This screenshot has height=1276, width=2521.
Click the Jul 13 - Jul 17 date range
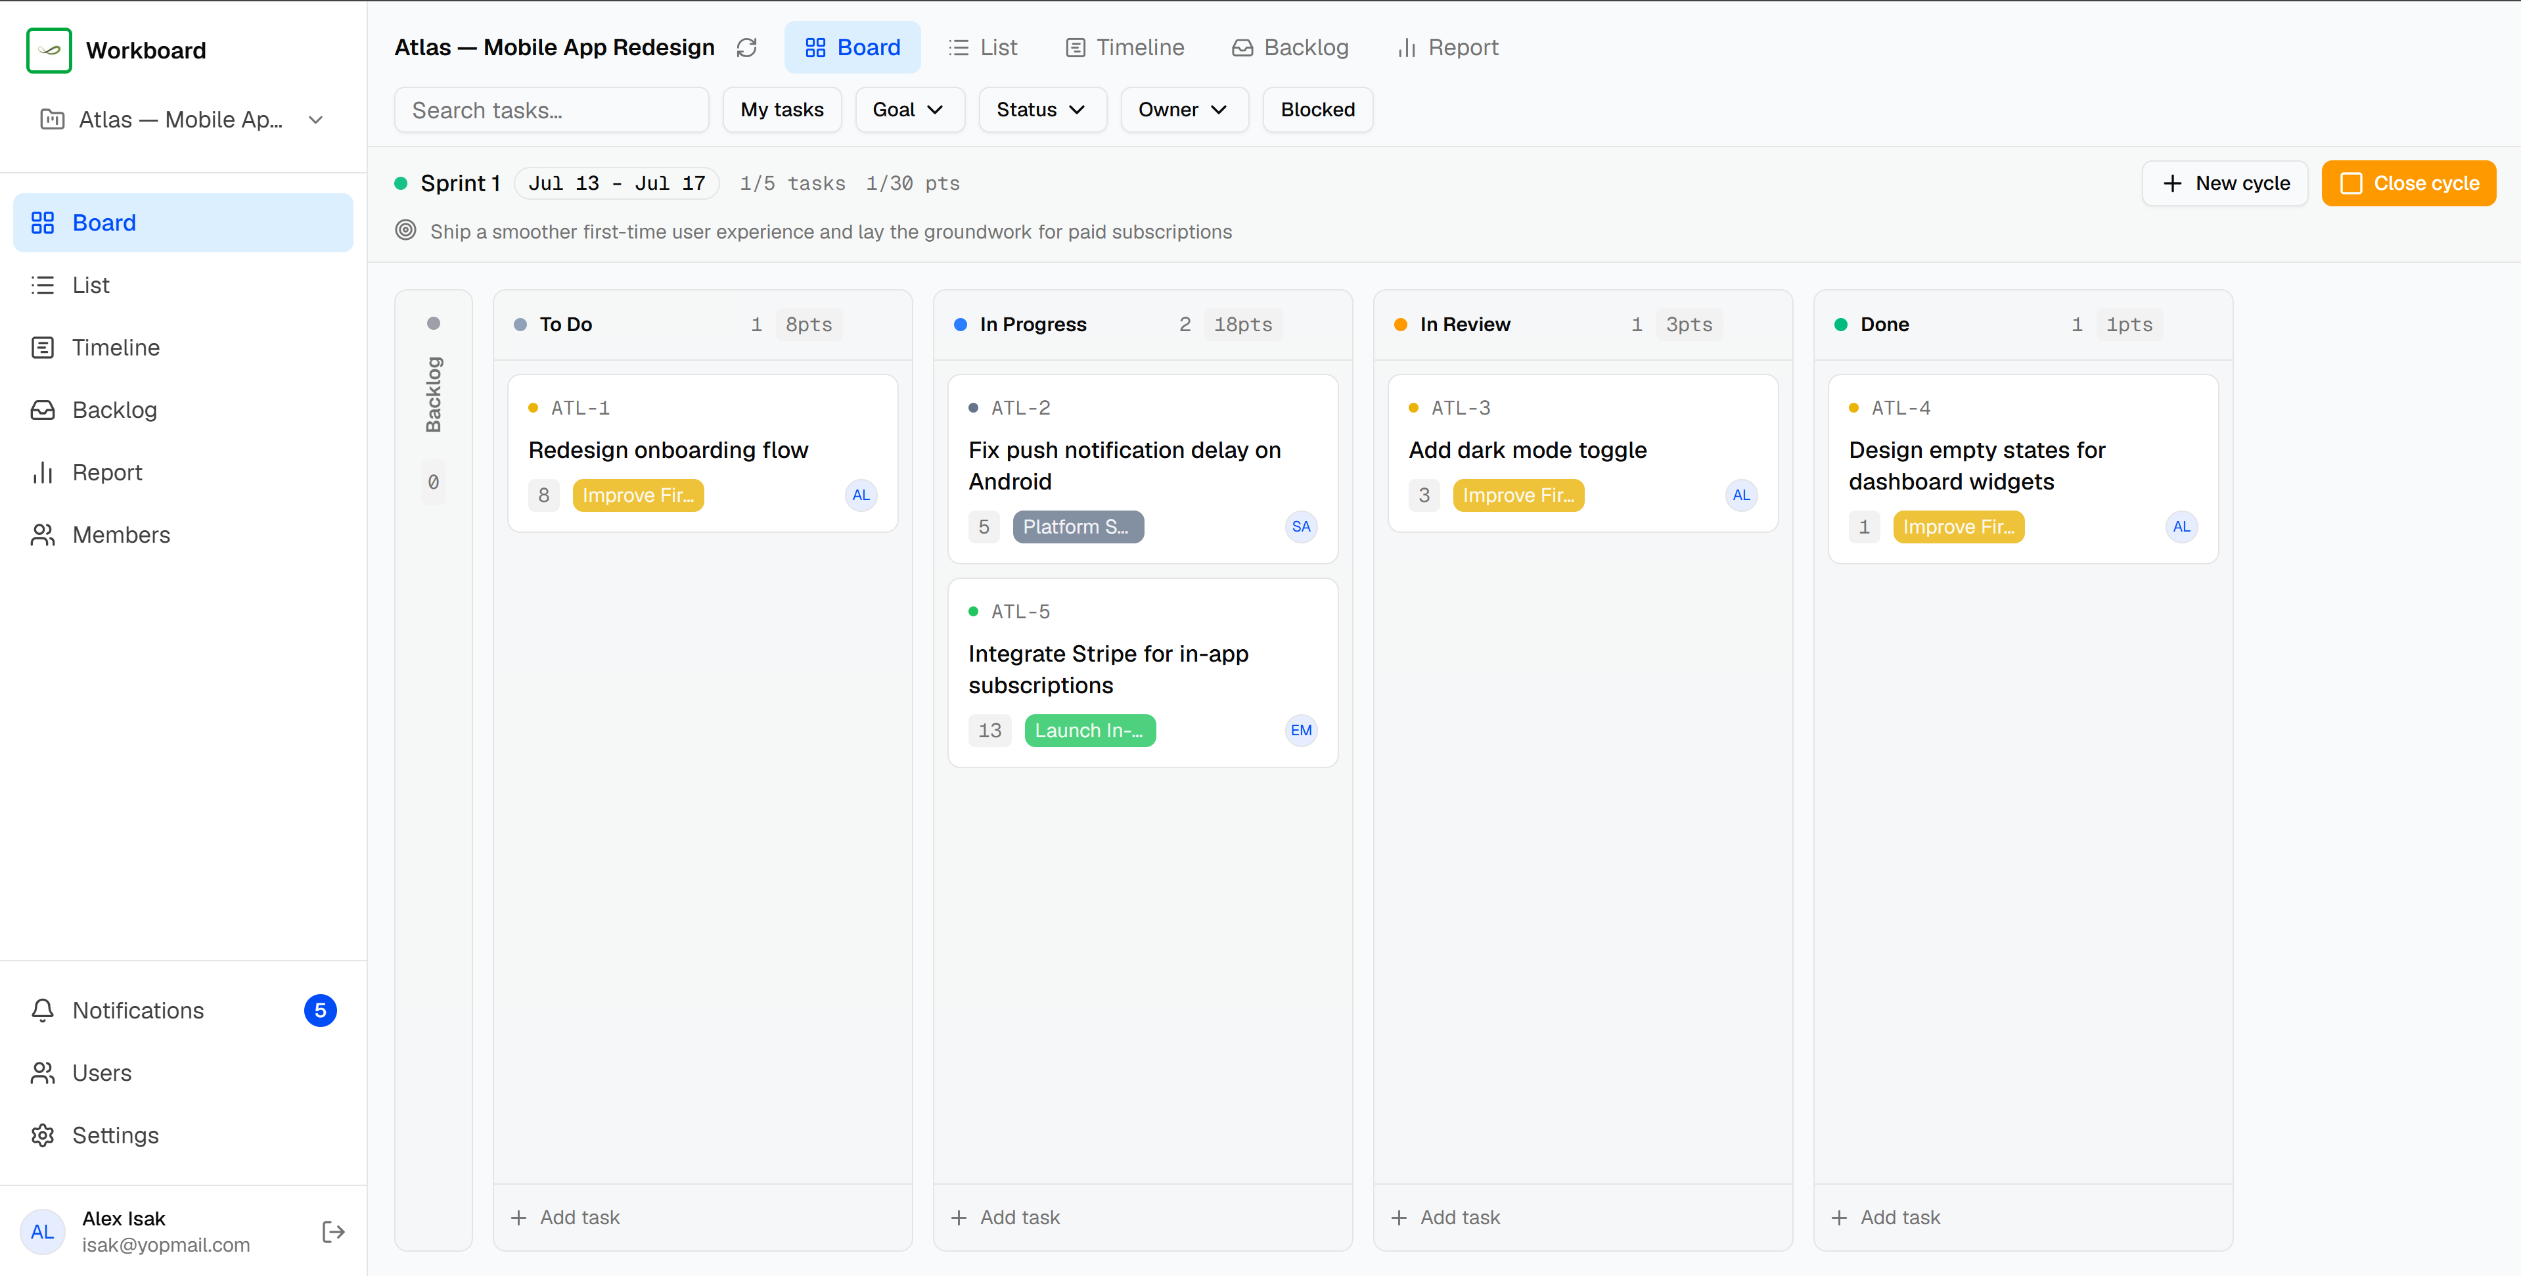click(616, 183)
